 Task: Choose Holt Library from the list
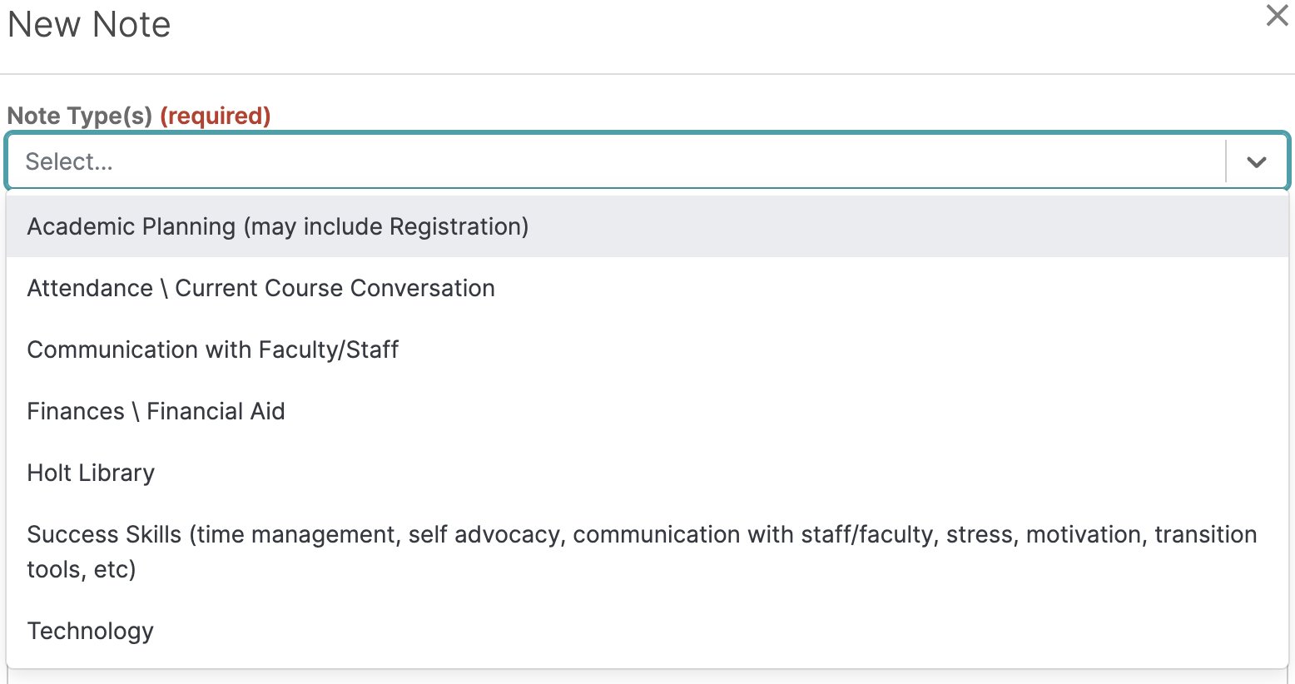pyautogui.click(x=647, y=473)
